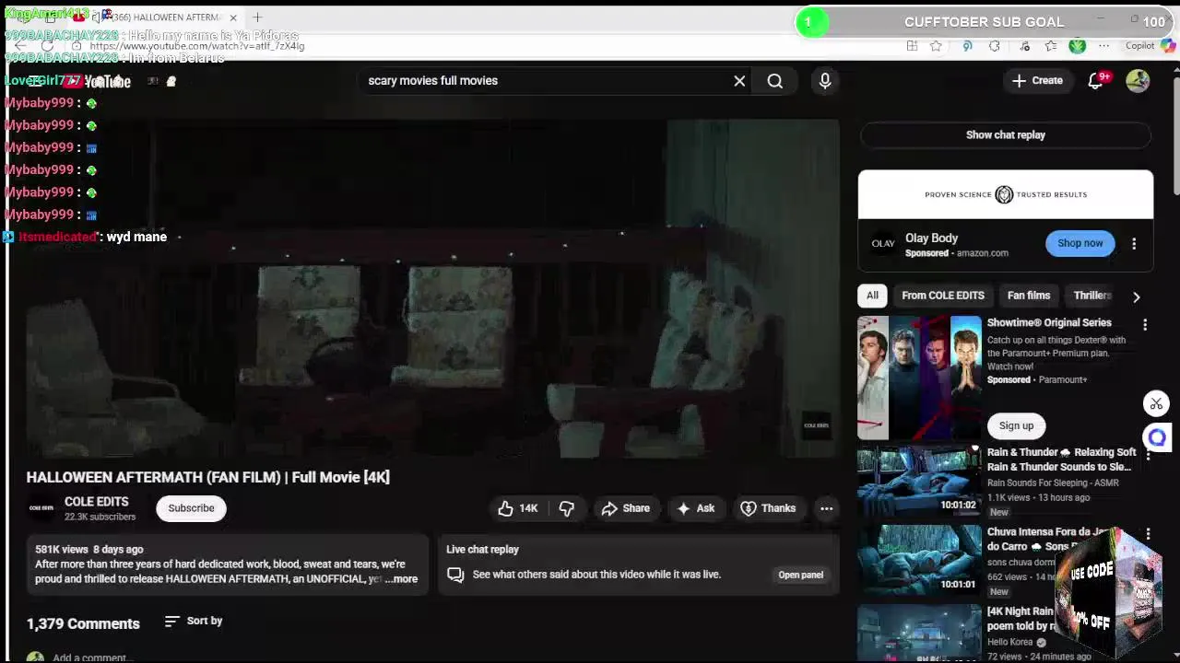Click the Ask button
The height and width of the screenshot is (663, 1180).
pos(695,508)
